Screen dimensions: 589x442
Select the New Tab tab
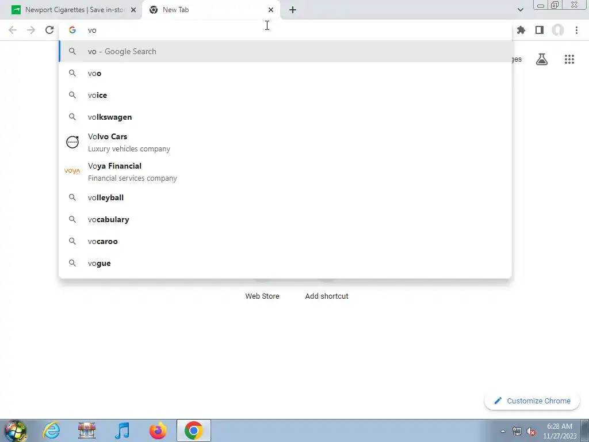coord(211,10)
